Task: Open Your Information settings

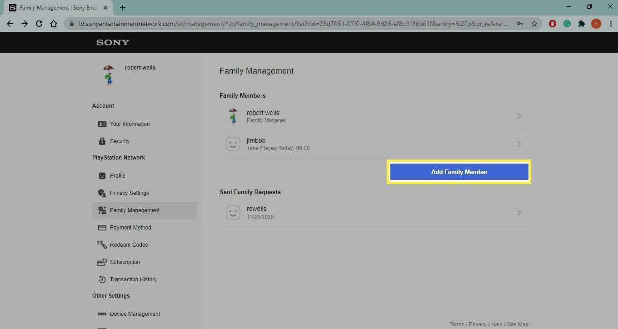Action: point(130,124)
